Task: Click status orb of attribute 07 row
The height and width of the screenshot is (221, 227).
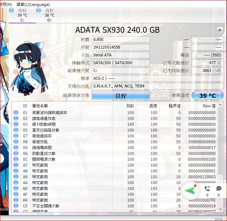Action: [x=16, y=136]
